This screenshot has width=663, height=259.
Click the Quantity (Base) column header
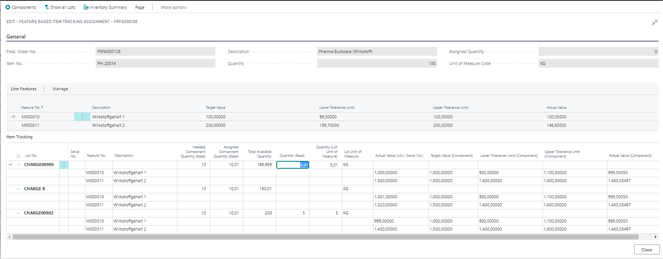pyautogui.click(x=292, y=156)
